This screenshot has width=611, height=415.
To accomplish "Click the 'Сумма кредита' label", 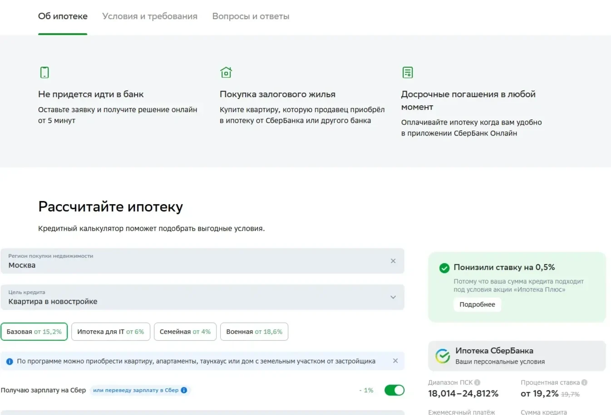I will (544, 412).
